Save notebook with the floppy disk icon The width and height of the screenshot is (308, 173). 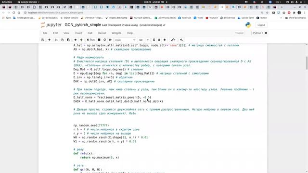[x=43, y=40]
